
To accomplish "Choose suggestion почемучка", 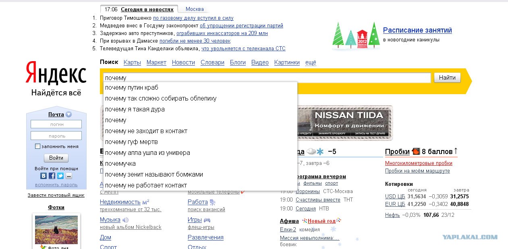I will point(200,163).
